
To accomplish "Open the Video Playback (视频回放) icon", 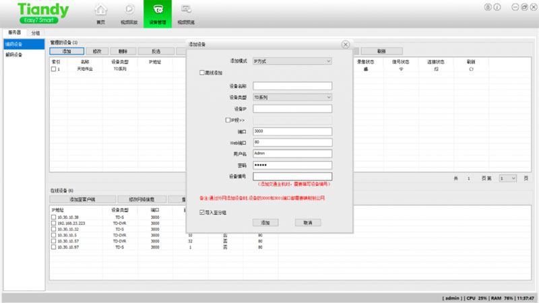I will click(x=129, y=11).
